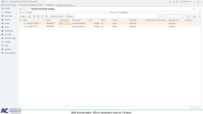Expand the Організація dropdown arrow
Image resolution: width=203 pixels, height=114 pixels.
click(x=200, y=12)
